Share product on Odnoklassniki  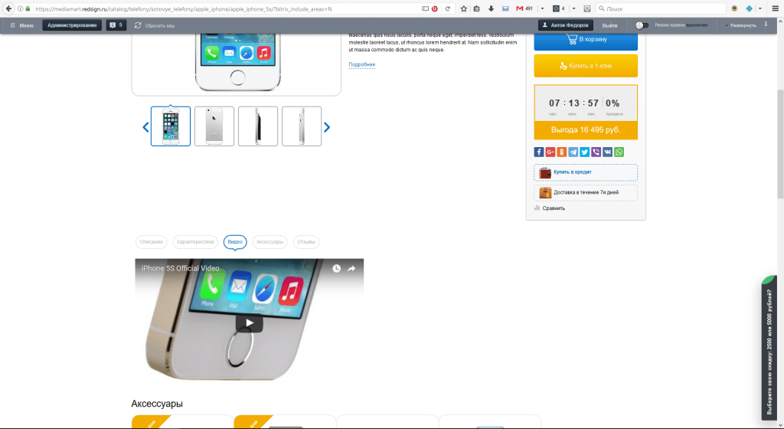pos(561,152)
